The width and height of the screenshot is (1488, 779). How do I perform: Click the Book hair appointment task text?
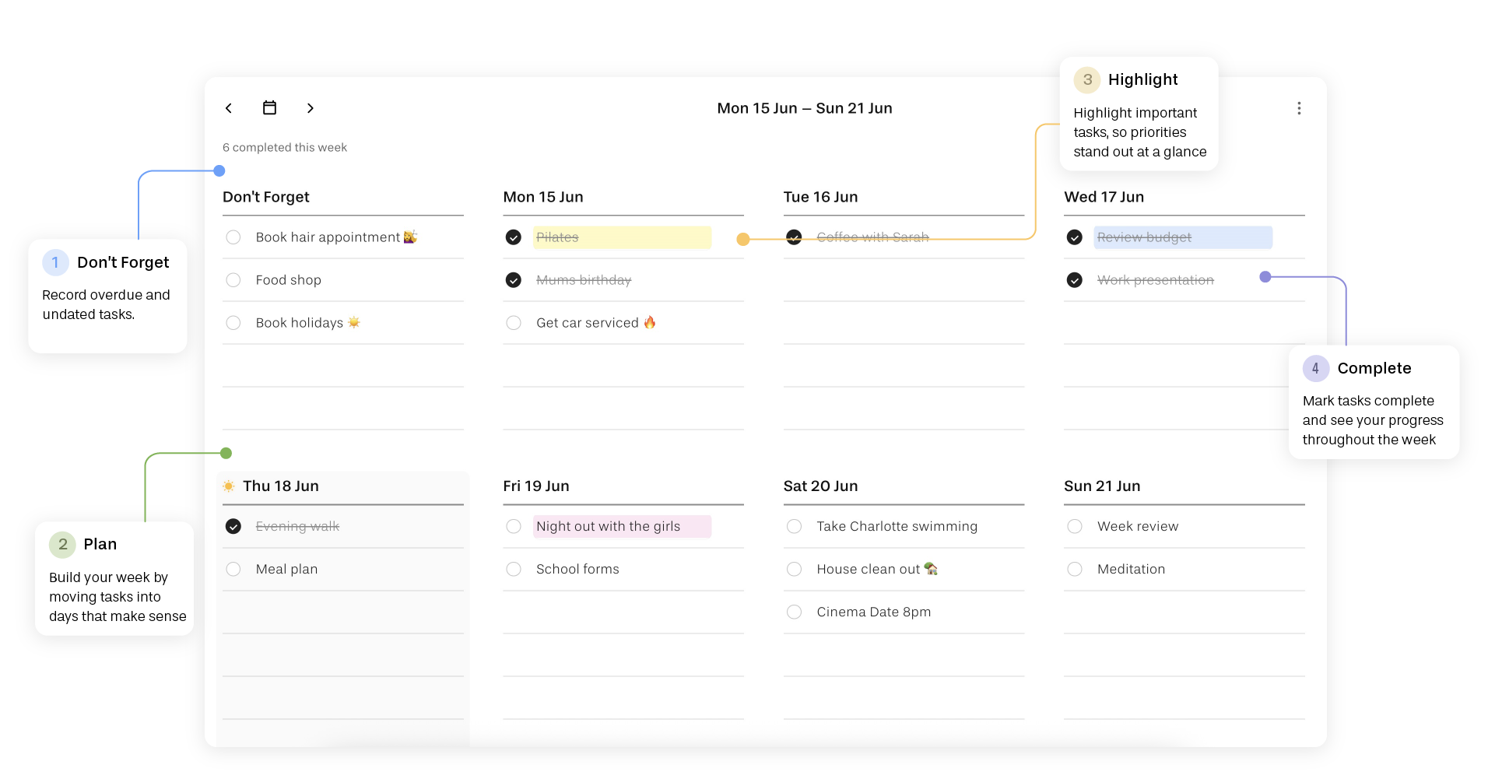pyautogui.click(x=328, y=237)
